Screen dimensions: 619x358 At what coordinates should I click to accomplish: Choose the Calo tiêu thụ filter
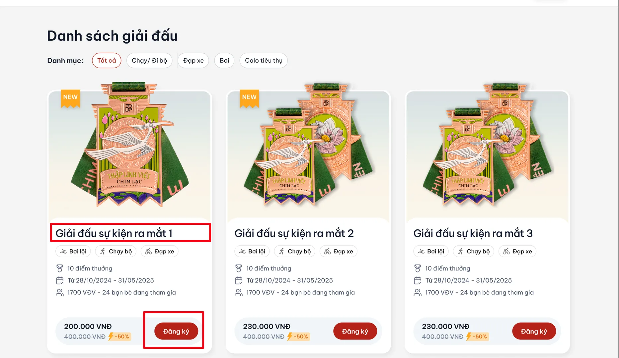264,60
